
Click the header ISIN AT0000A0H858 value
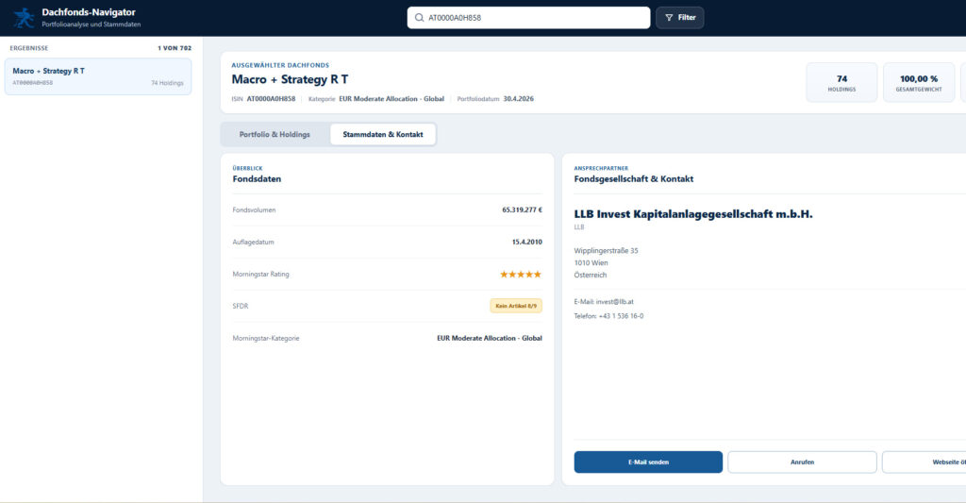(x=271, y=99)
